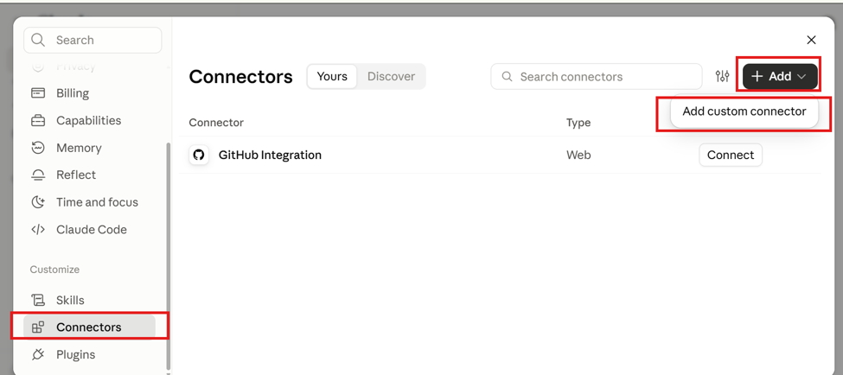Image resolution: width=843 pixels, height=375 pixels.
Task: Click the Claude Code brackets icon
Action: [x=38, y=230]
